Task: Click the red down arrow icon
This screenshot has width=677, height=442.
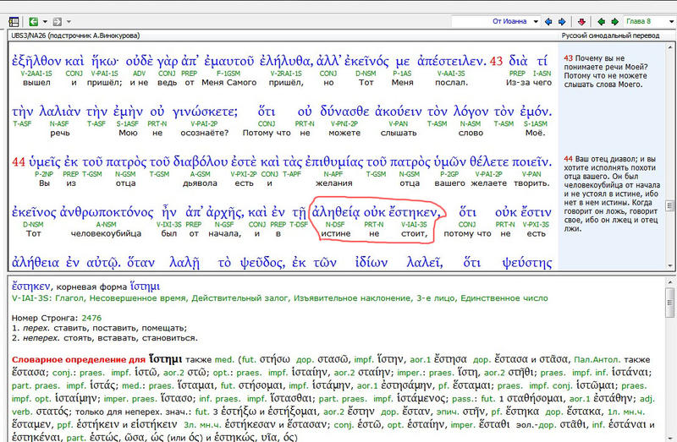Action: [582, 21]
